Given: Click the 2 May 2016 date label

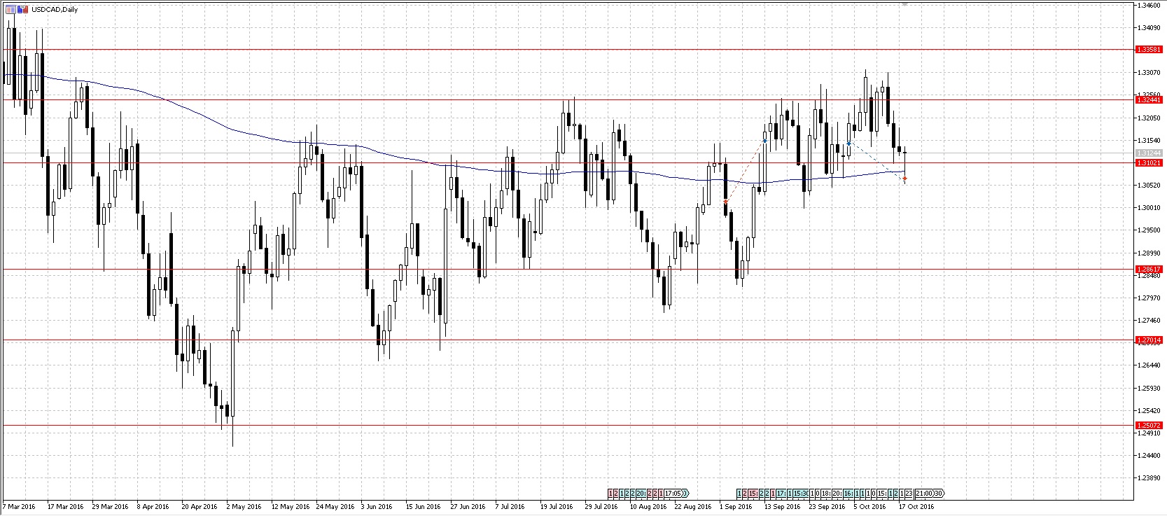Looking at the screenshot, I should (x=242, y=506).
